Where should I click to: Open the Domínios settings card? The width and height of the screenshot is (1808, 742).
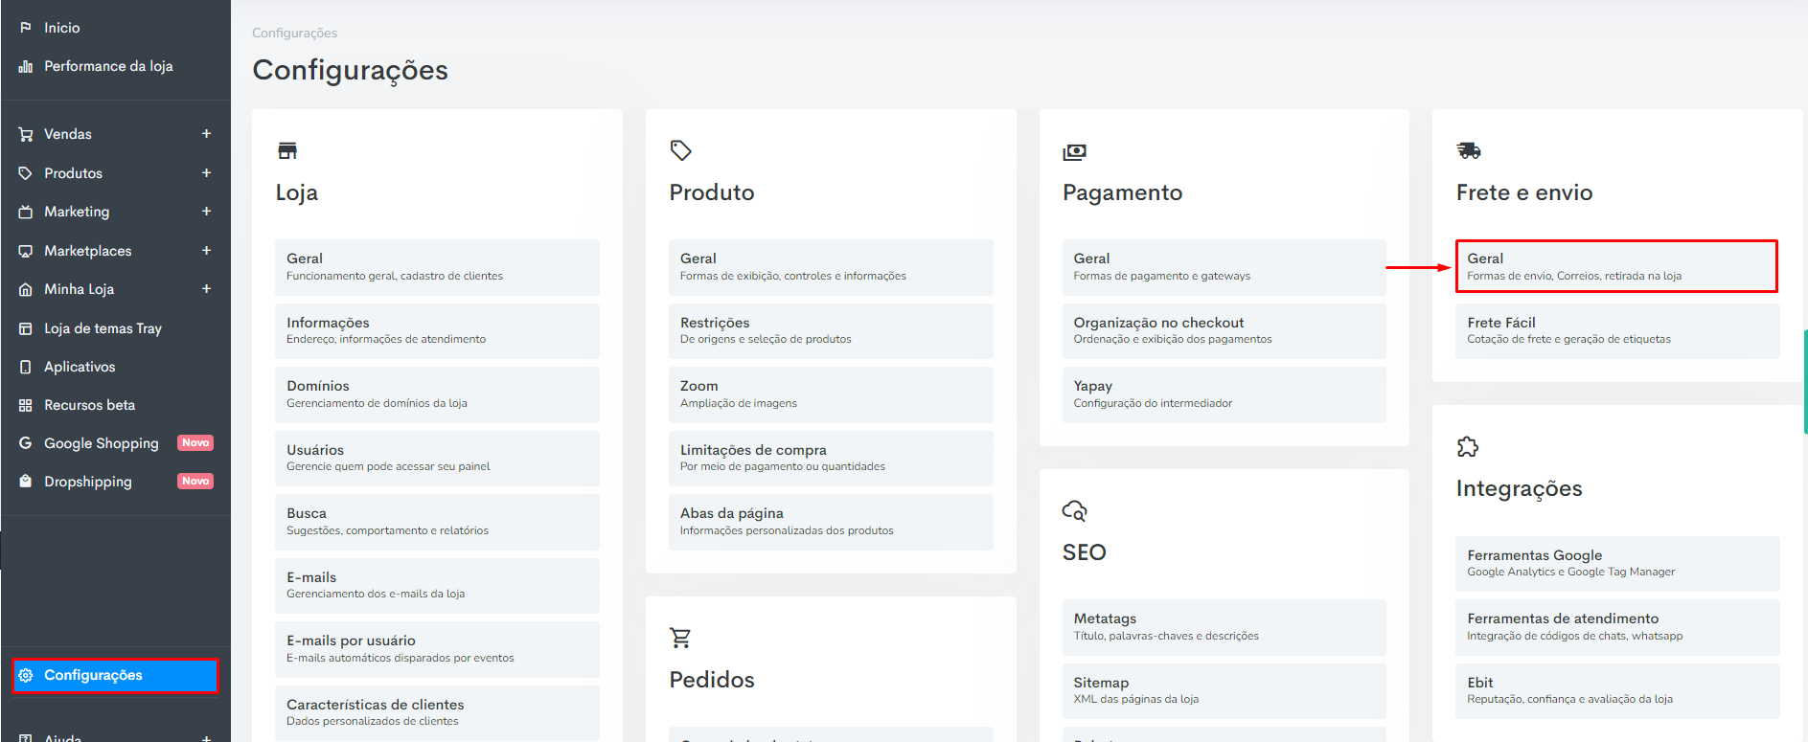click(x=437, y=394)
